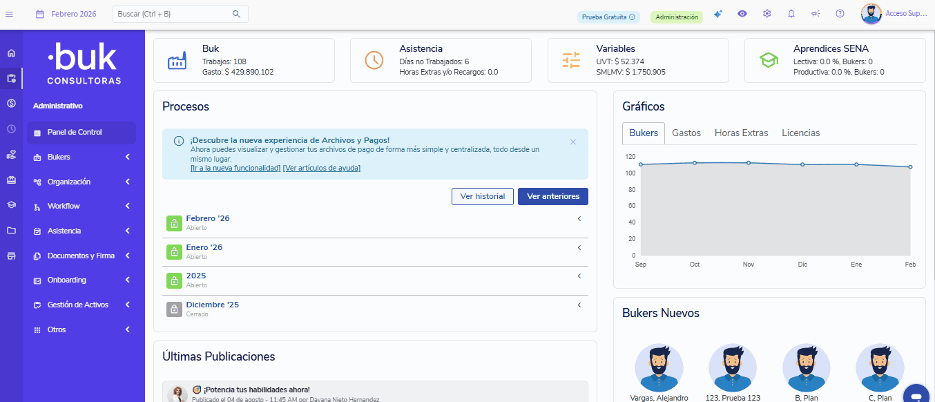Select the Licencias chart tab
Image resolution: width=935 pixels, height=402 pixels.
coord(800,133)
